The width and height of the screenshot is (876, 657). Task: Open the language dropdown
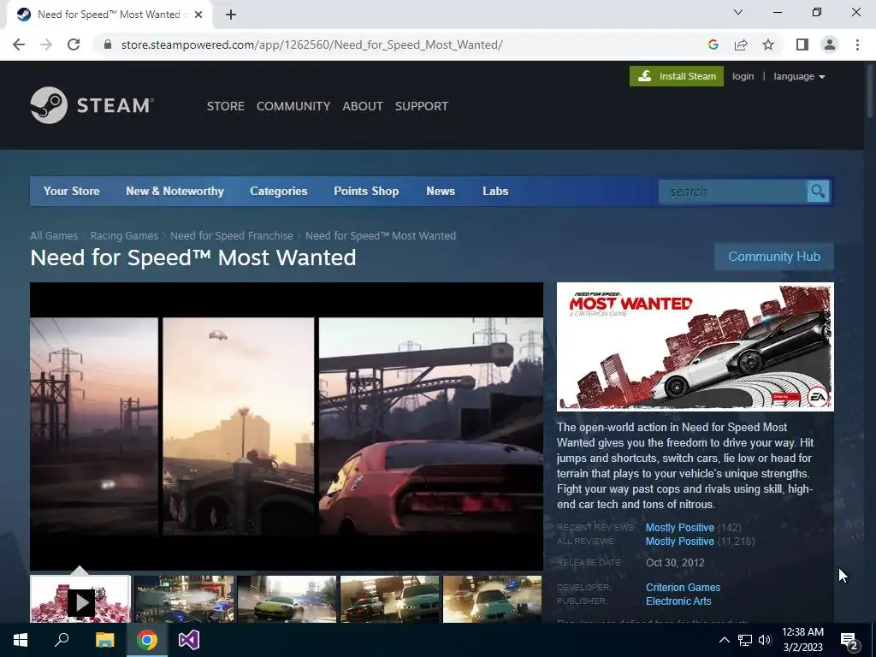click(799, 76)
